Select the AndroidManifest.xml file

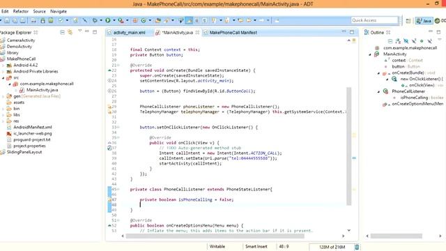(33, 127)
